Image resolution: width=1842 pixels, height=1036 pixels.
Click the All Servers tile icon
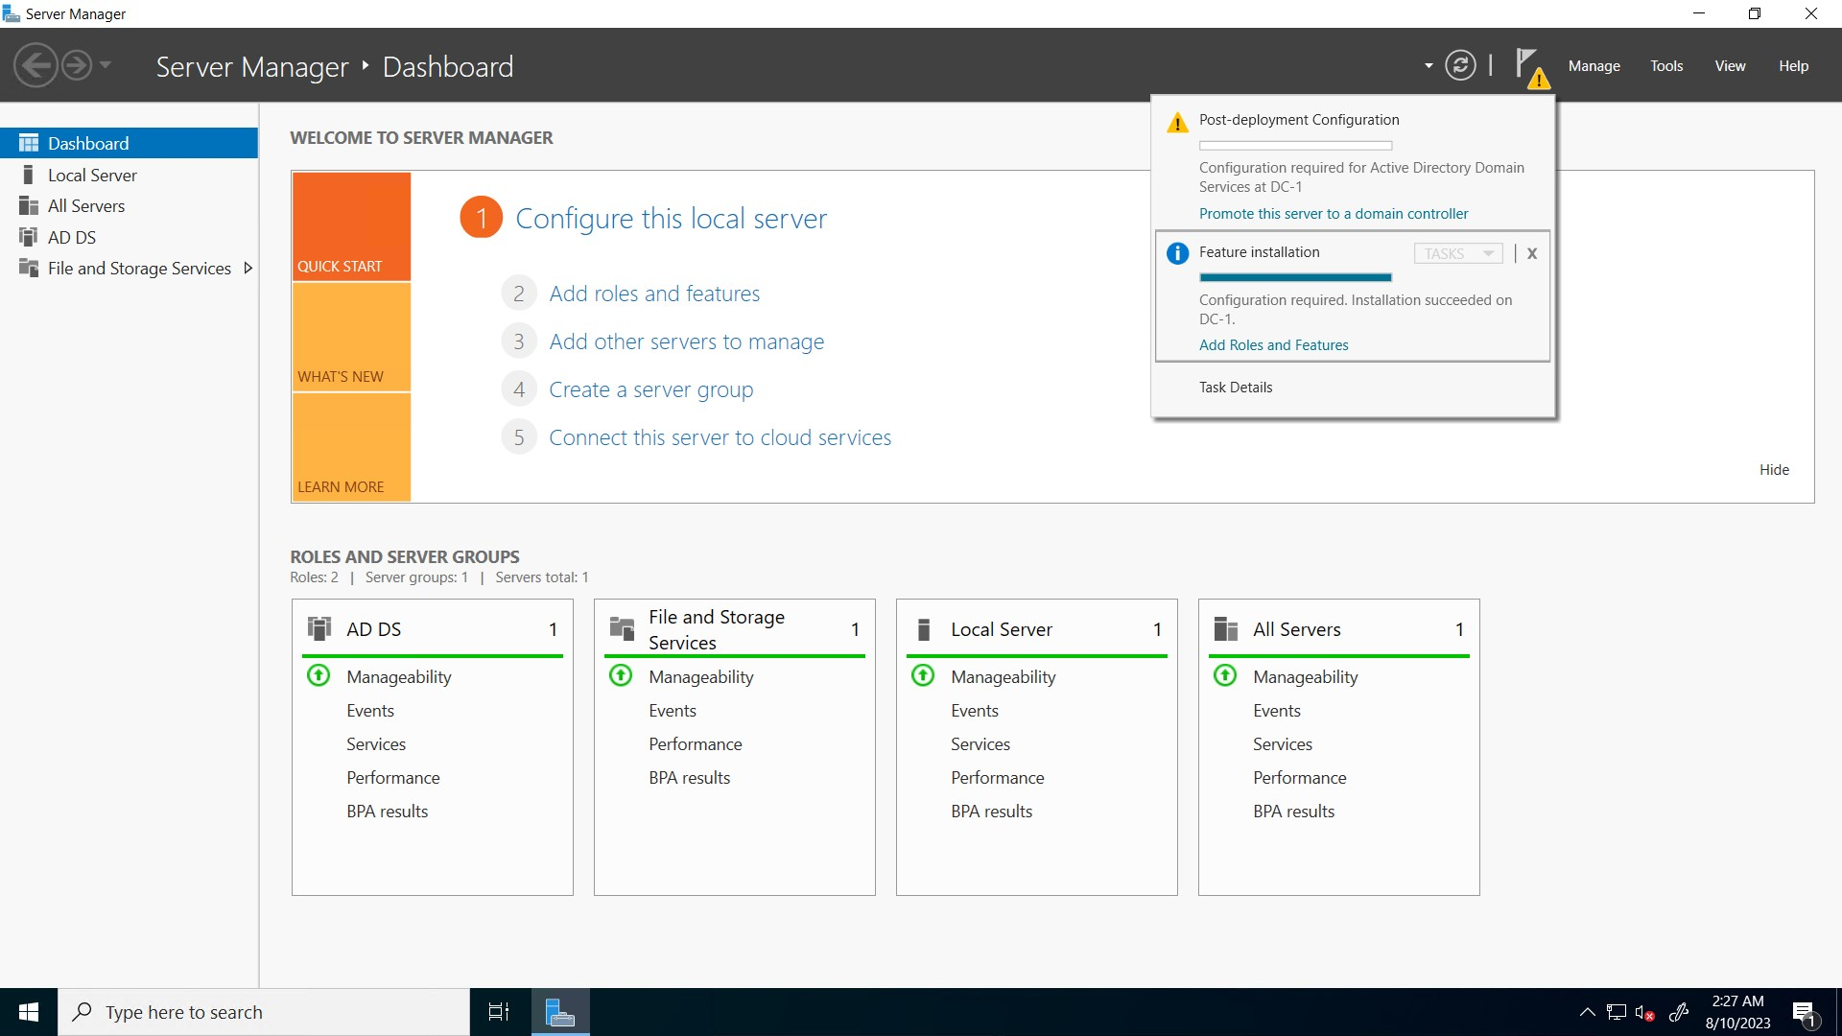(1225, 628)
